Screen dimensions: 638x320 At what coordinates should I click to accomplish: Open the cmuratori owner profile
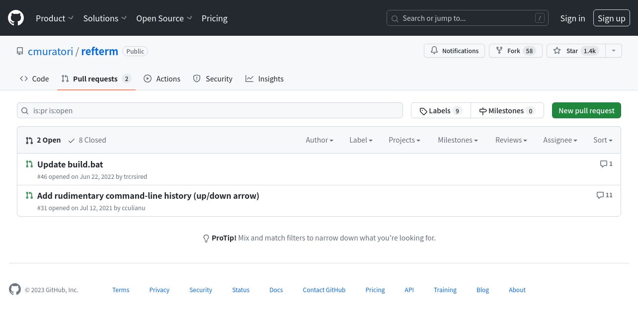(x=50, y=51)
